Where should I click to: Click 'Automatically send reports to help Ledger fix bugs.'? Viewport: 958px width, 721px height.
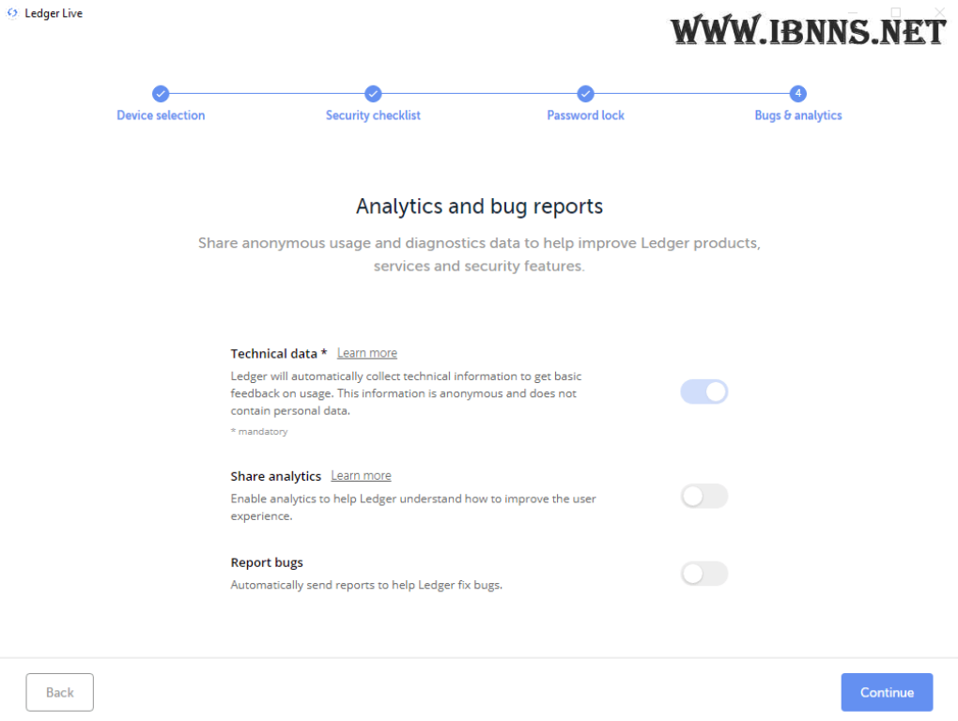(x=366, y=585)
